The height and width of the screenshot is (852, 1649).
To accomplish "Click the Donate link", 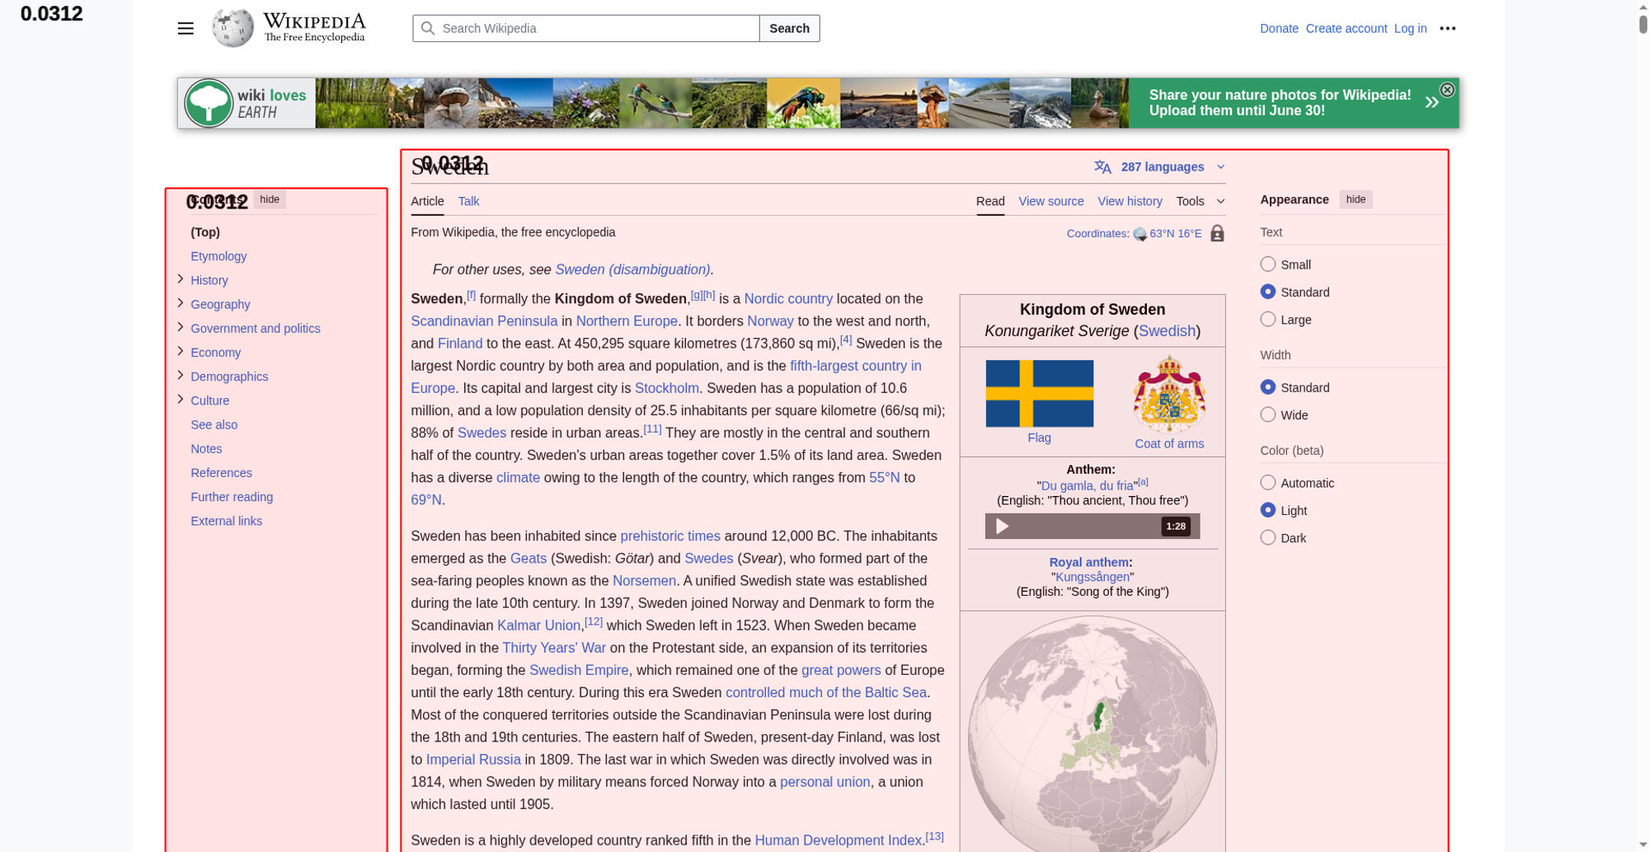I will pos(1279,28).
